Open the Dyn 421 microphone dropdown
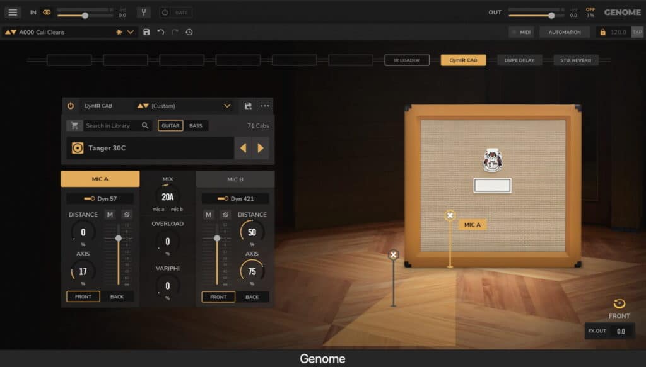Viewport: 646px width, 367px height. pyautogui.click(x=235, y=198)
